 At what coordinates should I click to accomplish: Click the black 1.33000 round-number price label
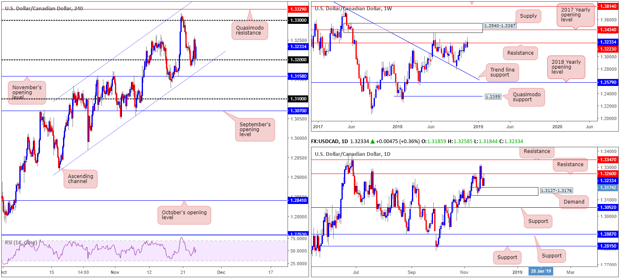(297, 20)
